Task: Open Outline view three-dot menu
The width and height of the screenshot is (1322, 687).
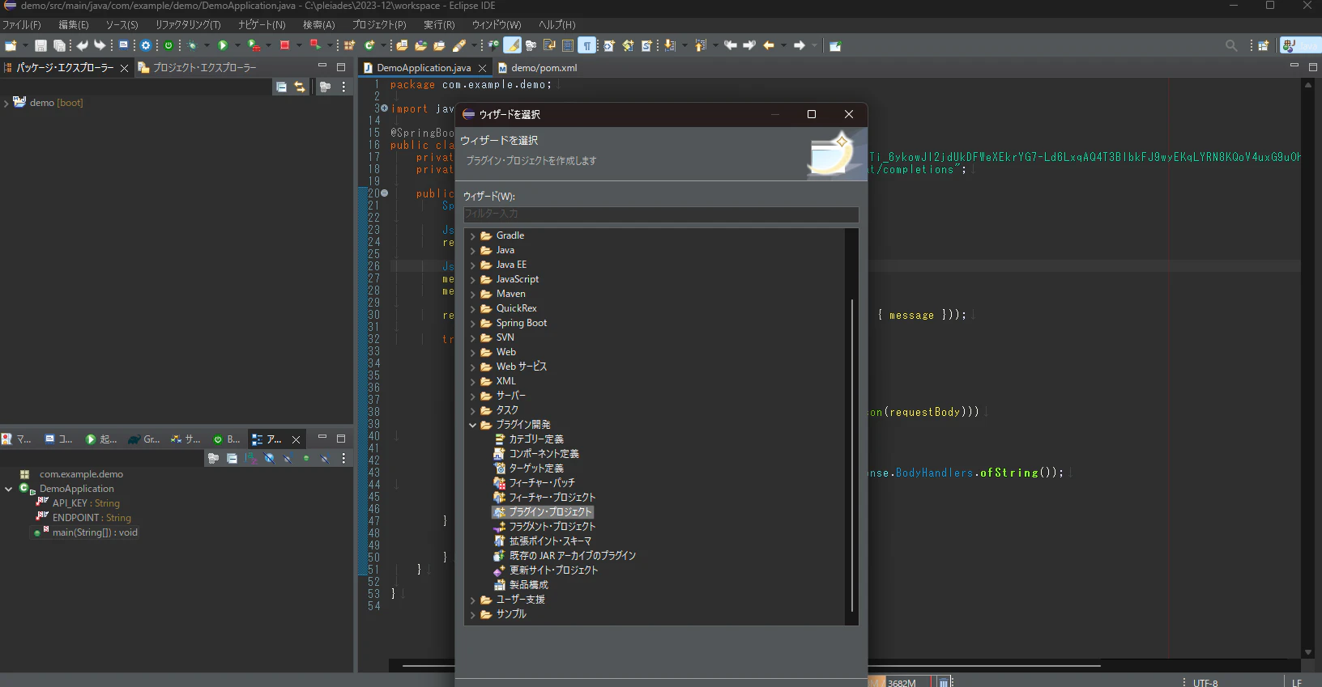Action: [x=343, y=458]
